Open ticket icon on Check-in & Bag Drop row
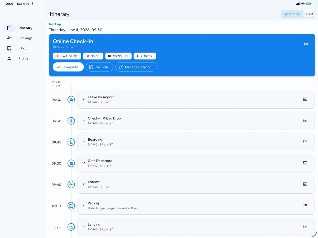The width and height of the screenshot is (318, 238). coord(305,120)
